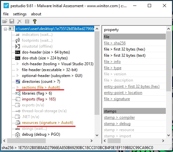
Task: Click the thread-local-storage key icon
Action: point(18,111)
